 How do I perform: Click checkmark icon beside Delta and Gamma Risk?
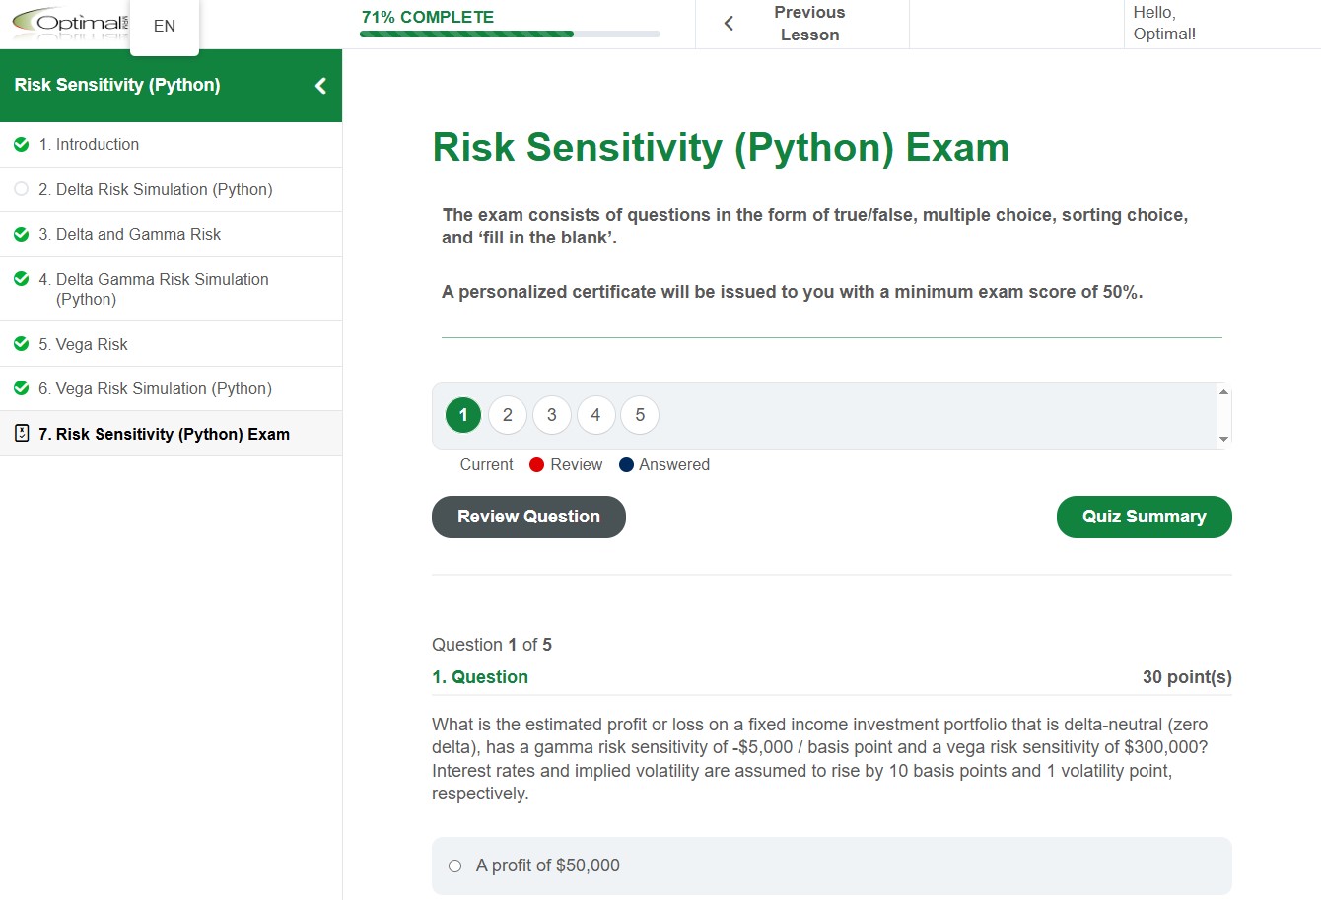21,235
